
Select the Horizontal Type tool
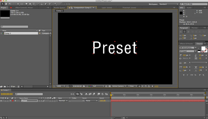34,4
